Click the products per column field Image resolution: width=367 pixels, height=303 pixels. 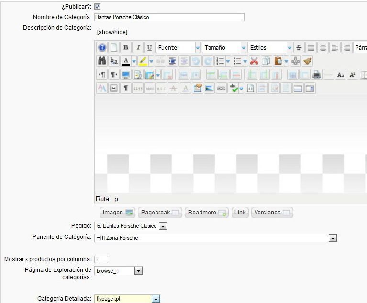point(101,259)
